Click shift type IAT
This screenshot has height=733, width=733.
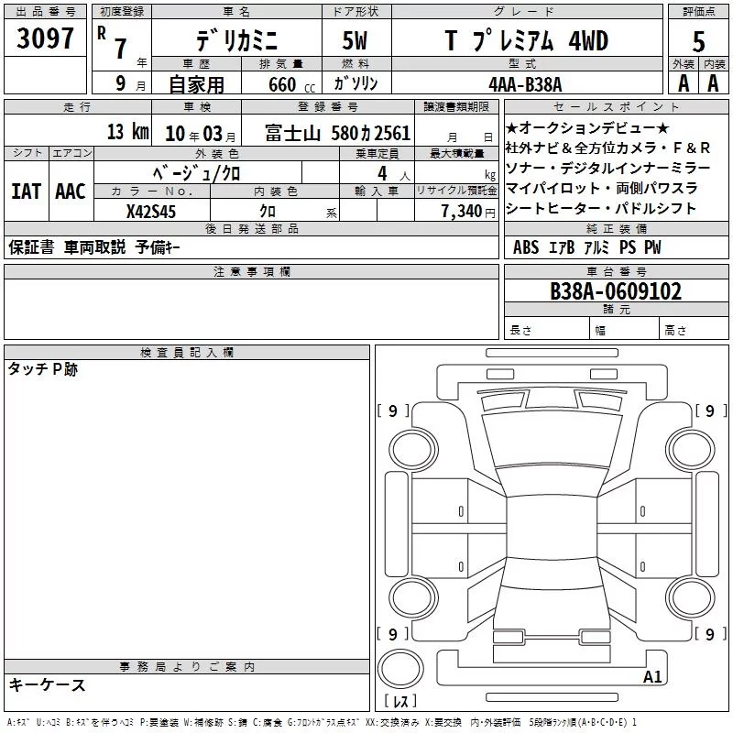click(27, 191)
